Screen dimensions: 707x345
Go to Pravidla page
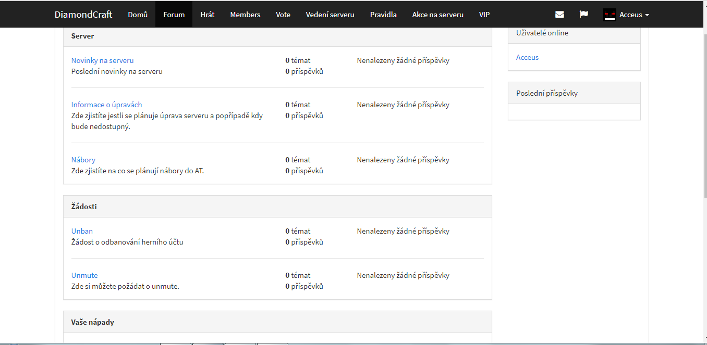pos(383,15)
